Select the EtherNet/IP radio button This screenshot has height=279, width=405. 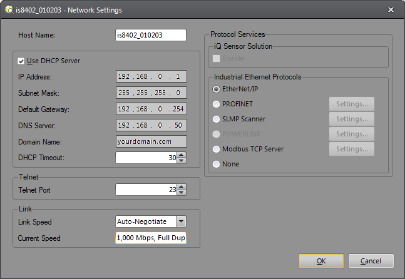[x=217, y=89]
